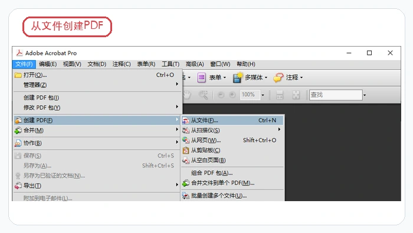Open the 注释 toolbar dropdown arrow

(301, 78)
